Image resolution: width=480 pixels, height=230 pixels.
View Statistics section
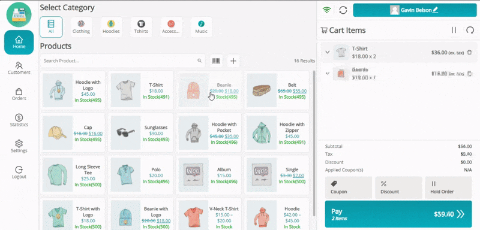tap(19, 120)
